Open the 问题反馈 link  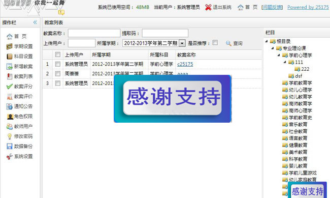pyautogui.click(x=272, y=7)
